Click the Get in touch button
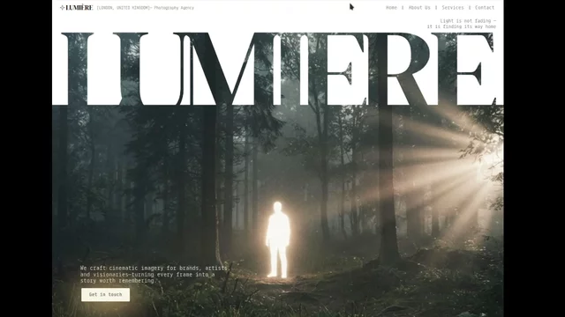This screenshot has width=565, height=317. 106,295
